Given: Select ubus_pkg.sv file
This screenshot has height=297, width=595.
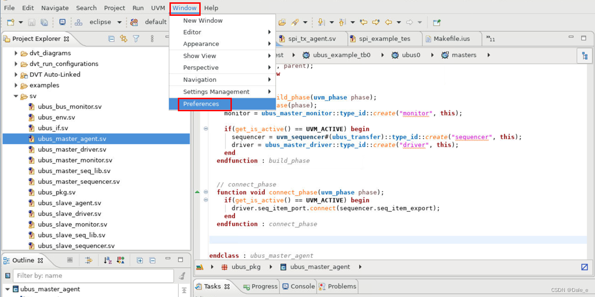Looking at the screenshot, I should coord(57,192).
